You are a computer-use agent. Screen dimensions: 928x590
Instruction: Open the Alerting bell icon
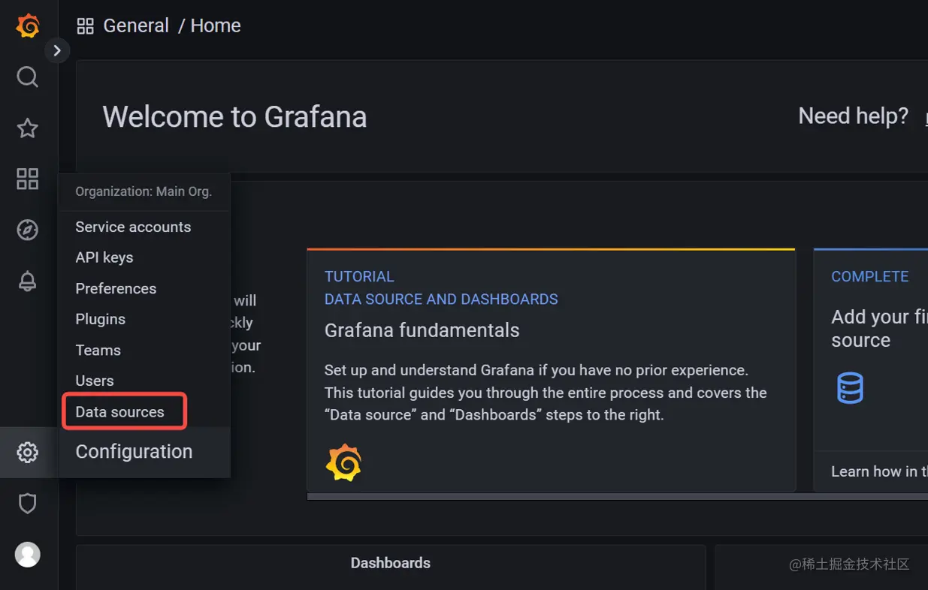point(28,281)
